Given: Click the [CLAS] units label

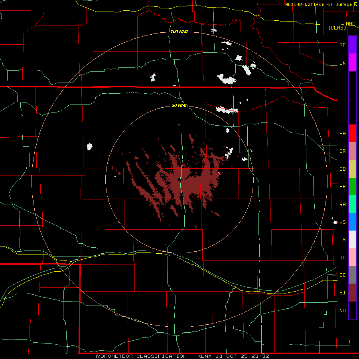Looking at the screenshot, I should [337, 28].
